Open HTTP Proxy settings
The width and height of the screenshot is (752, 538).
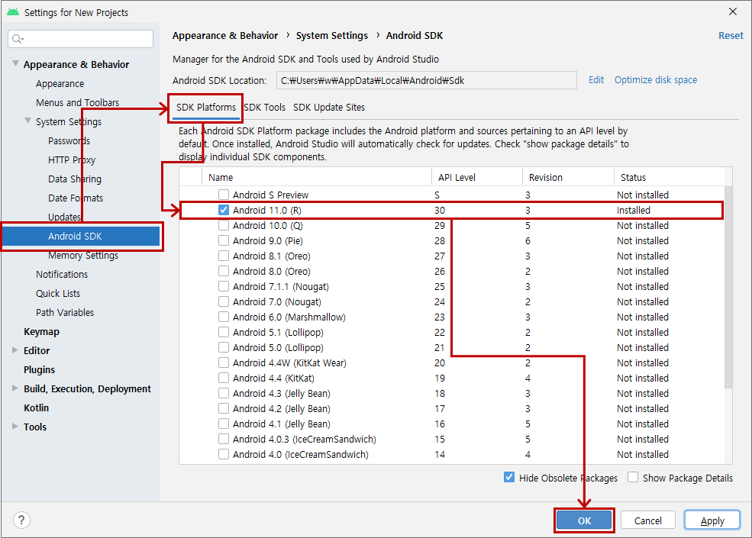click(x=72, y=159)
